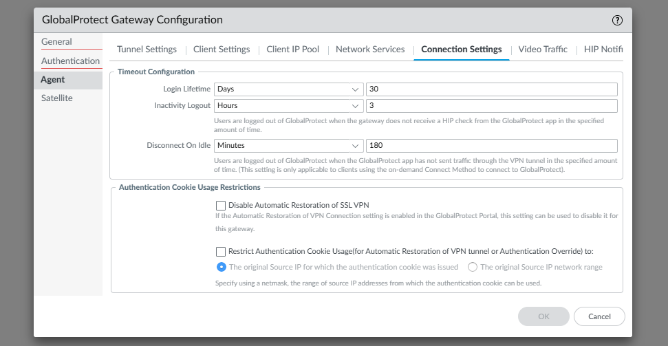Enable Disable Automatic Restoration of SSL VPN
The image size is (668, 346).
pos(221,205)
